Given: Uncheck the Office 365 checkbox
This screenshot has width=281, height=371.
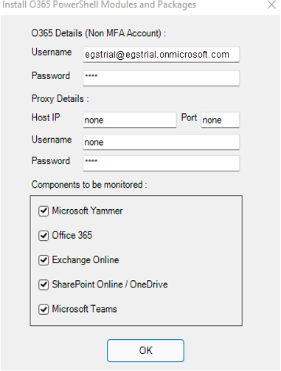Looking at the screenshot, I should [x=44, y=236].
